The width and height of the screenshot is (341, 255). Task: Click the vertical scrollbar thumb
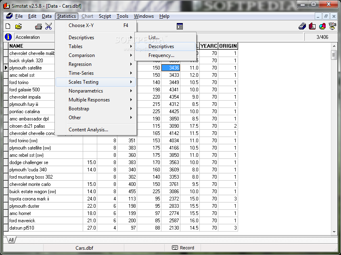click(x=334, y=55)
